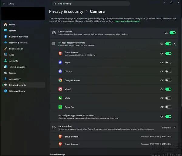
Task: Enable camera access for Signal
Action: pyautogui.click(x=168, y=62)
